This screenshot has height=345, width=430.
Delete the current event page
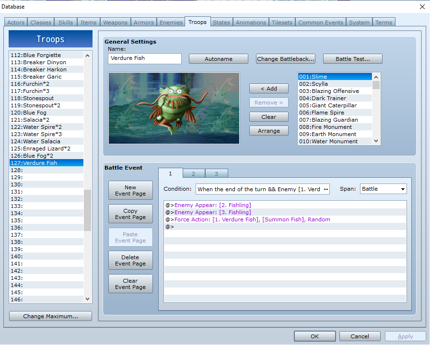tap(130, 260)
